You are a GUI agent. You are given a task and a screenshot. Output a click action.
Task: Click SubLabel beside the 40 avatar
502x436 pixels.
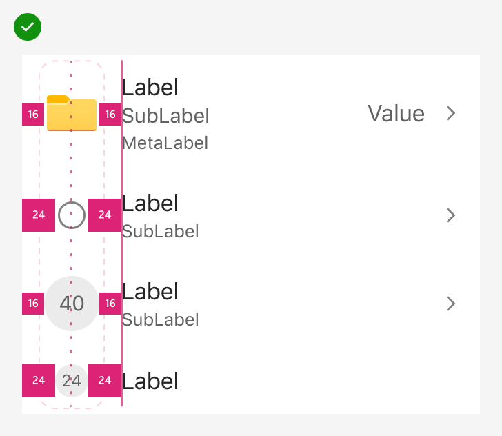[x=161, y=319]
